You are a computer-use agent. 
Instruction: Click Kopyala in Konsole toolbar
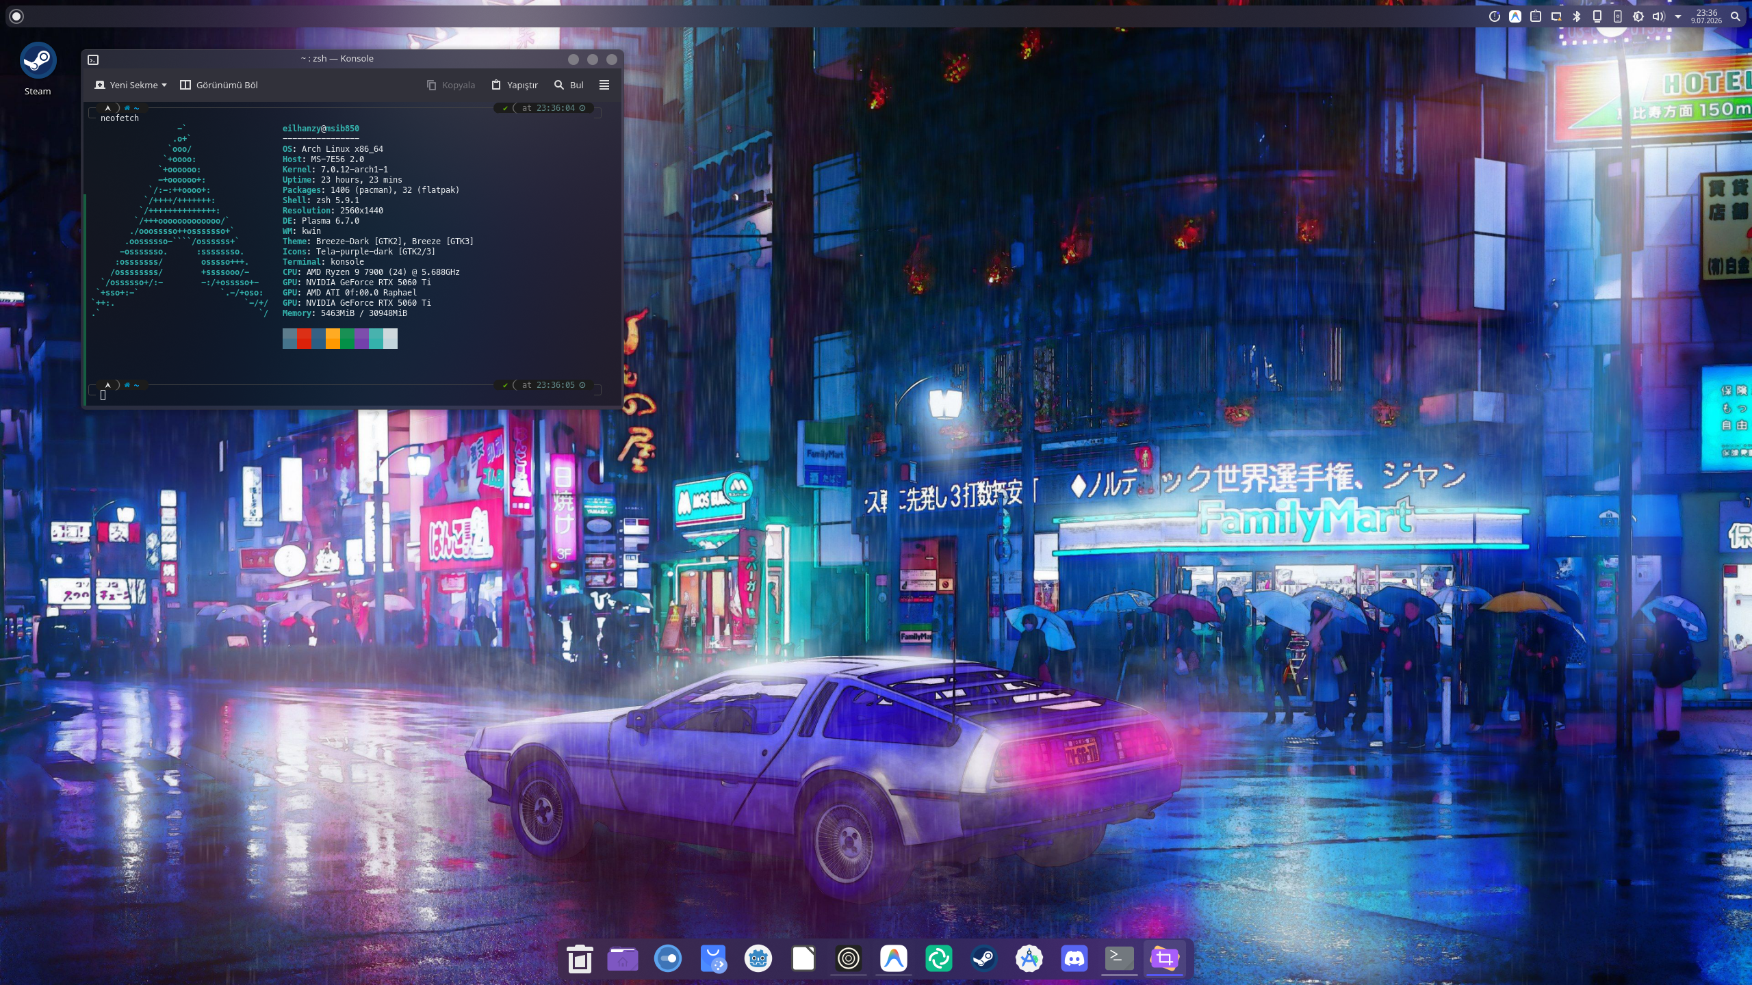pos(451,85)
